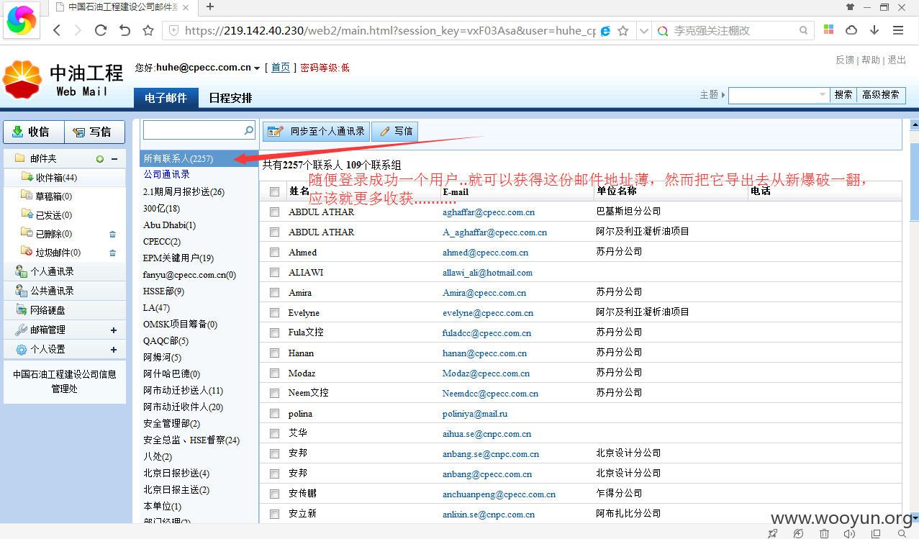Screen dimensions: 919x539
Task: Check the box for the Evelyne contact
Action: [x=274, y=312]
